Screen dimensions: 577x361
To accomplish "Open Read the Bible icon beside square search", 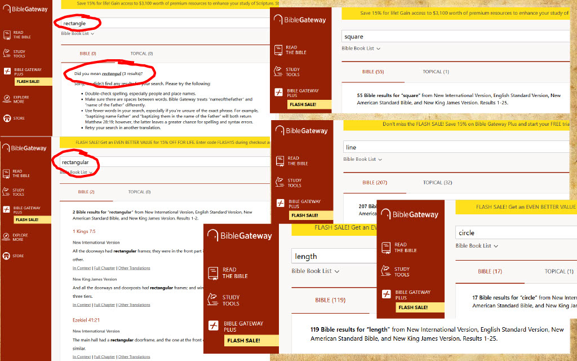I will 278,50.
